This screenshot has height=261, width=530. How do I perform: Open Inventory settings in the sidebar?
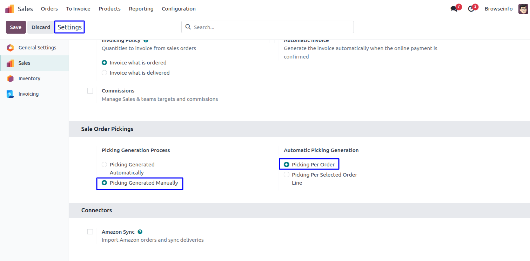[x=29, y=78]
